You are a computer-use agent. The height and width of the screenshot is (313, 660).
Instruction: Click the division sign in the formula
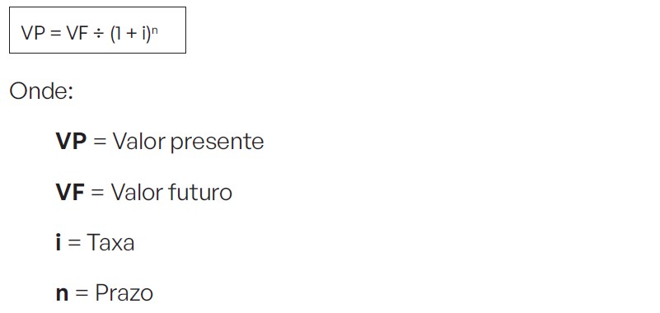pyautogui.click(x=99, y=34)
